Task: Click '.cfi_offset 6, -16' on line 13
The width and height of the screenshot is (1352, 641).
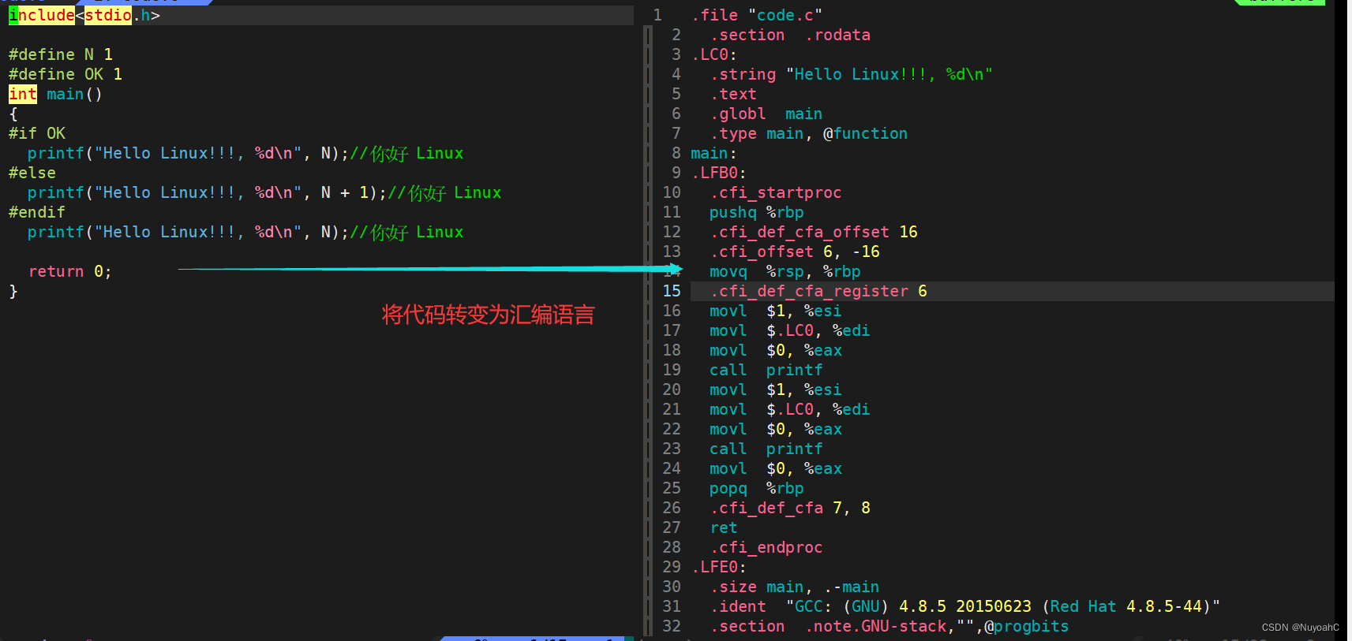Action: (795, 252)
